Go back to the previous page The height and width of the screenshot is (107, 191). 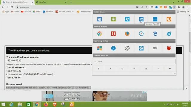tap(3, 7)
